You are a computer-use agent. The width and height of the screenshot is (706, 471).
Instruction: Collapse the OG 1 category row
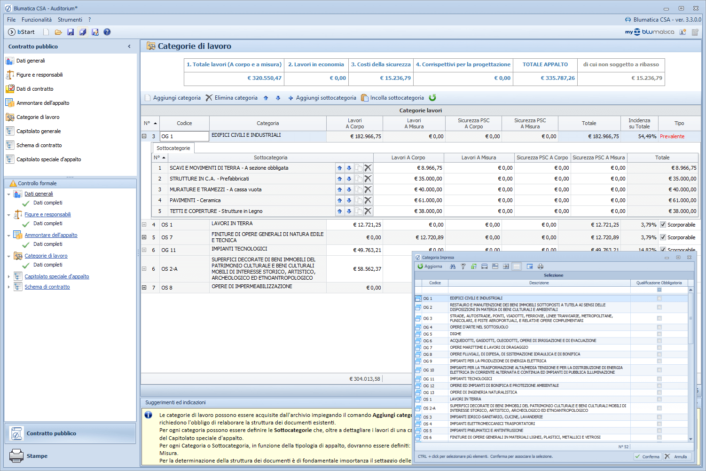click(144, 136)
